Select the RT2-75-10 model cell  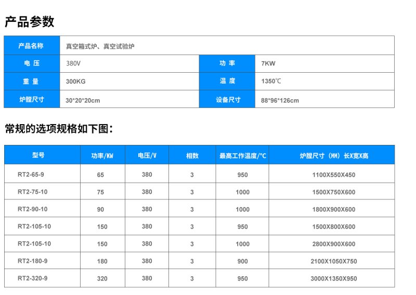32,192
